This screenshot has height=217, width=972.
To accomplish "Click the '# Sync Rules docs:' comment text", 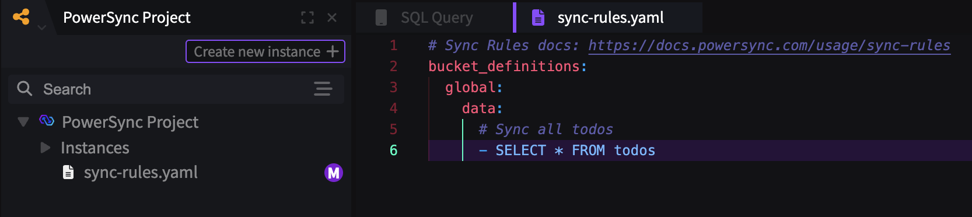I will [504, 45].
